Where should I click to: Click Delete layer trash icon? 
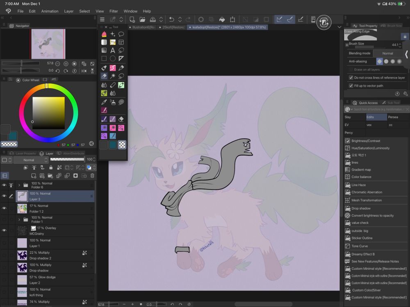click(92, 176)
